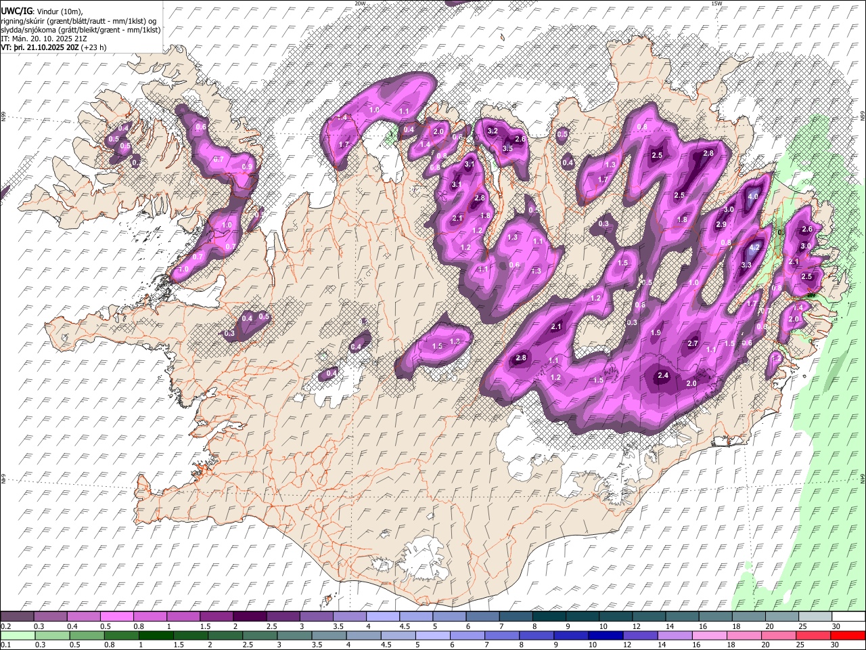Click the dark teal swatch between 8 and 9 in upper legend row
Viewport: 866px width, 650px height.
pyautogui.click(x=549, y=617)
